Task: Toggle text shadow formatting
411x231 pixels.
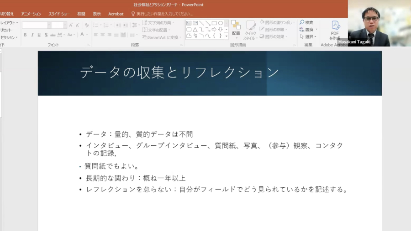Action: pos(46,35)
